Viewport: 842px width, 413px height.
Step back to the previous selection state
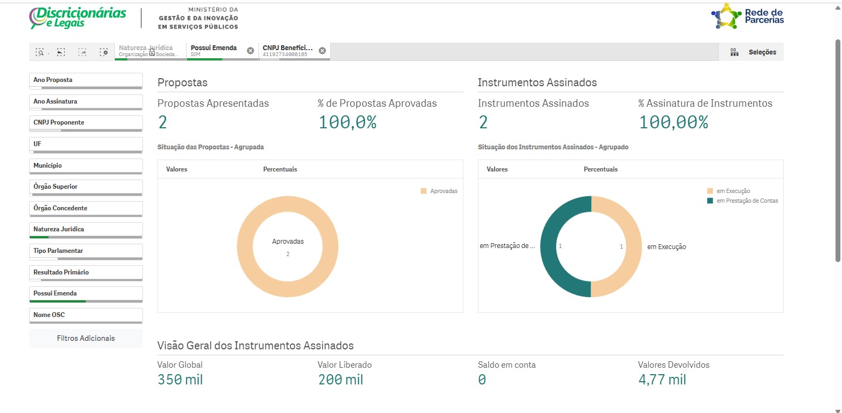click(x=60, y=51)
